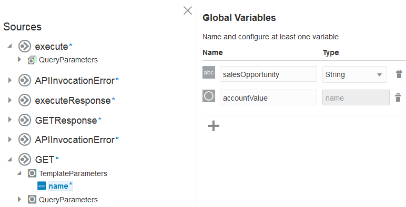Click the GET source node icon
The image size is (406, 207).
click(25, 159)
